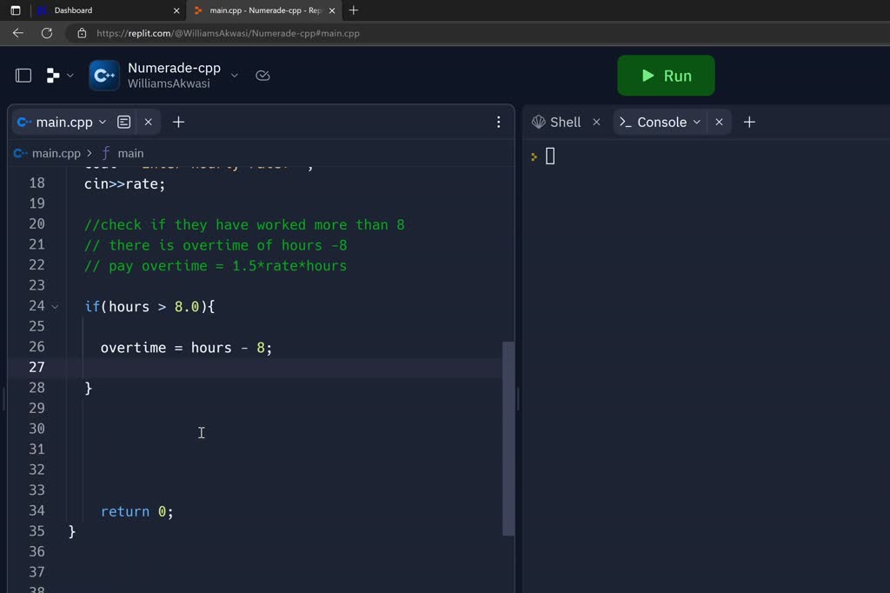Collapse the if block at line 24
890x593 pixels.
pos(56,307)
